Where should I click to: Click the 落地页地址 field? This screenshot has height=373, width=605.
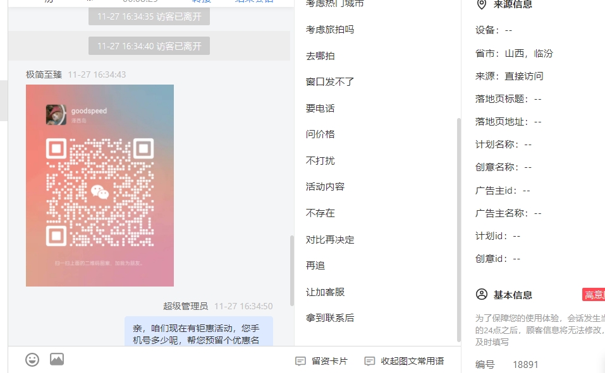tap(508, 122)
